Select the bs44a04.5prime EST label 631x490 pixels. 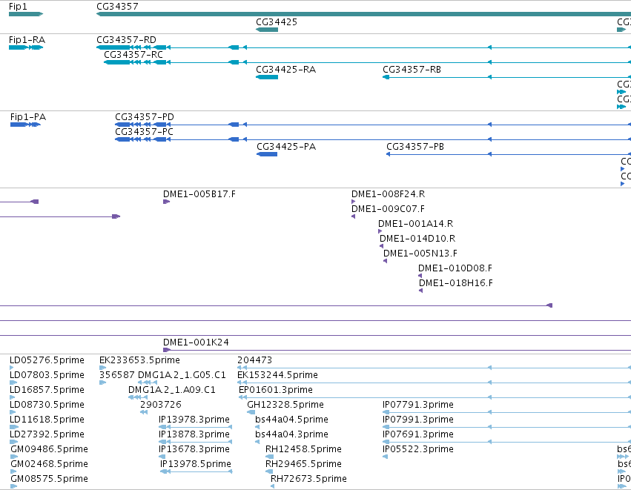pyautogui.click(x=291, y=420)
